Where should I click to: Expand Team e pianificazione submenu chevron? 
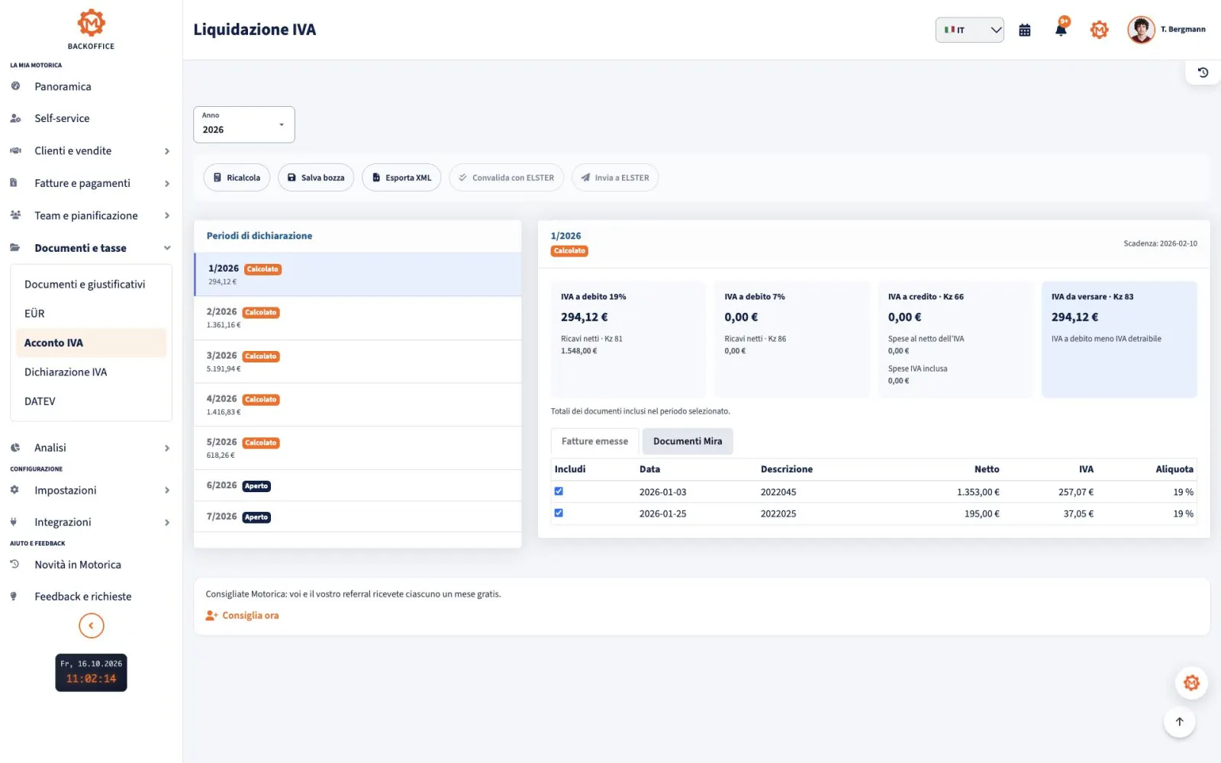click(167, 216)
